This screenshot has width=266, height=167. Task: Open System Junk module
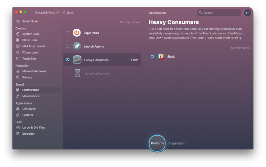tap(31, 34)
